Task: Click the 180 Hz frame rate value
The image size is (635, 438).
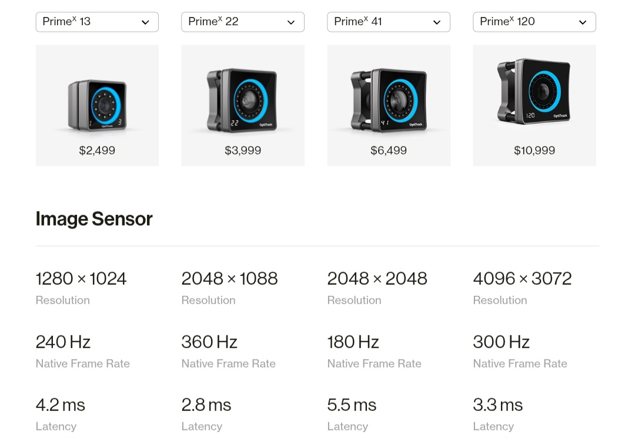Action: point(353,342)
